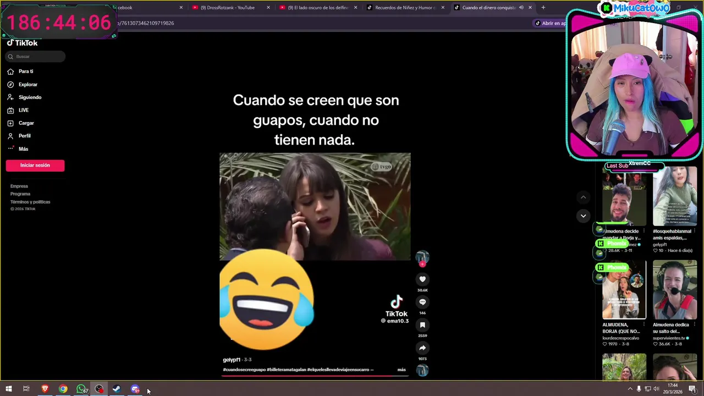Open gelypf1 username under video
The height and width of the screenshot is (396, 704).
232,360
